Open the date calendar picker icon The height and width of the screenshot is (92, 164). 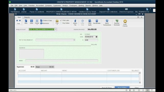[x=96, y=37]
